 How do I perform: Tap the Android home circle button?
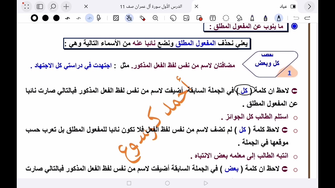pos(167,183)
